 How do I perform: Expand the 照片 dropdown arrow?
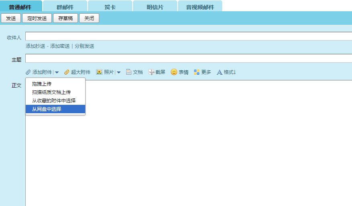(x=119, y=72)
